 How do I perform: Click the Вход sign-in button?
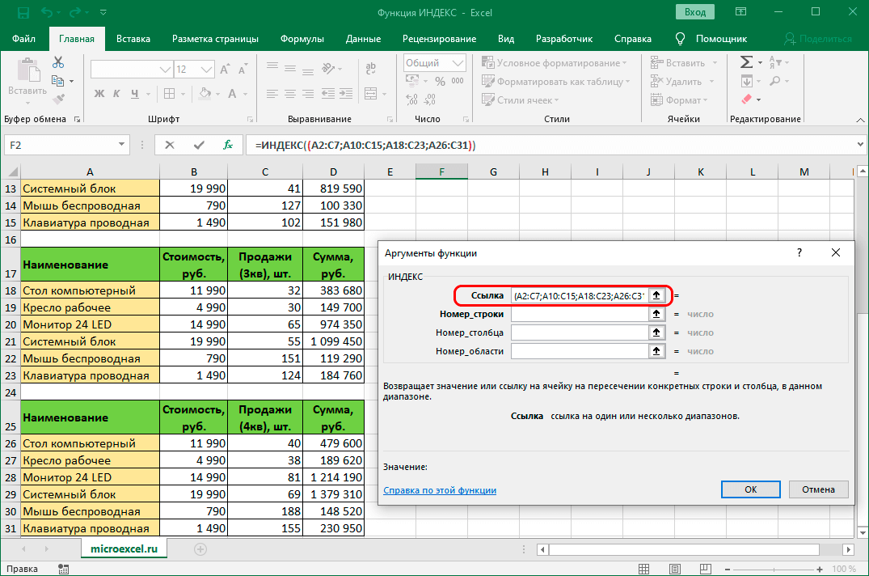click(695, 12)
